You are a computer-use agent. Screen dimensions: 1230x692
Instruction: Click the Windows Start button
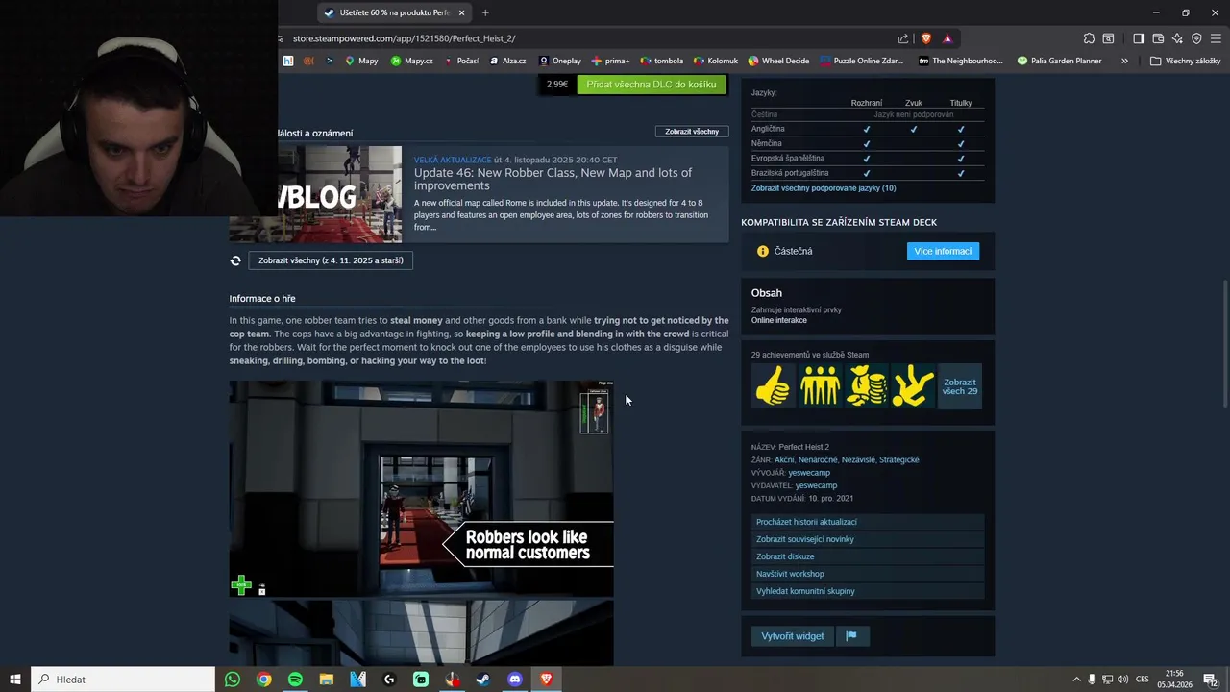pyautogui.click(x=15, y=680)
